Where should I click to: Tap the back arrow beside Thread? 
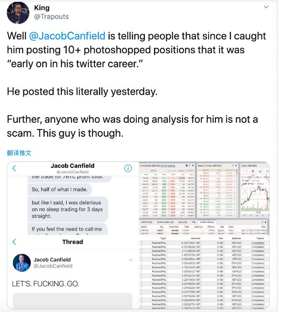tap(14, 243)
